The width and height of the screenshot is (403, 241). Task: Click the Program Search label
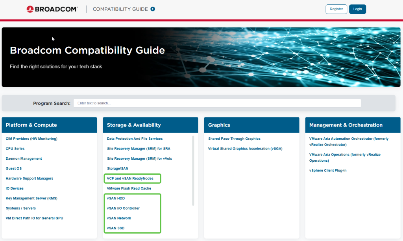52,103
